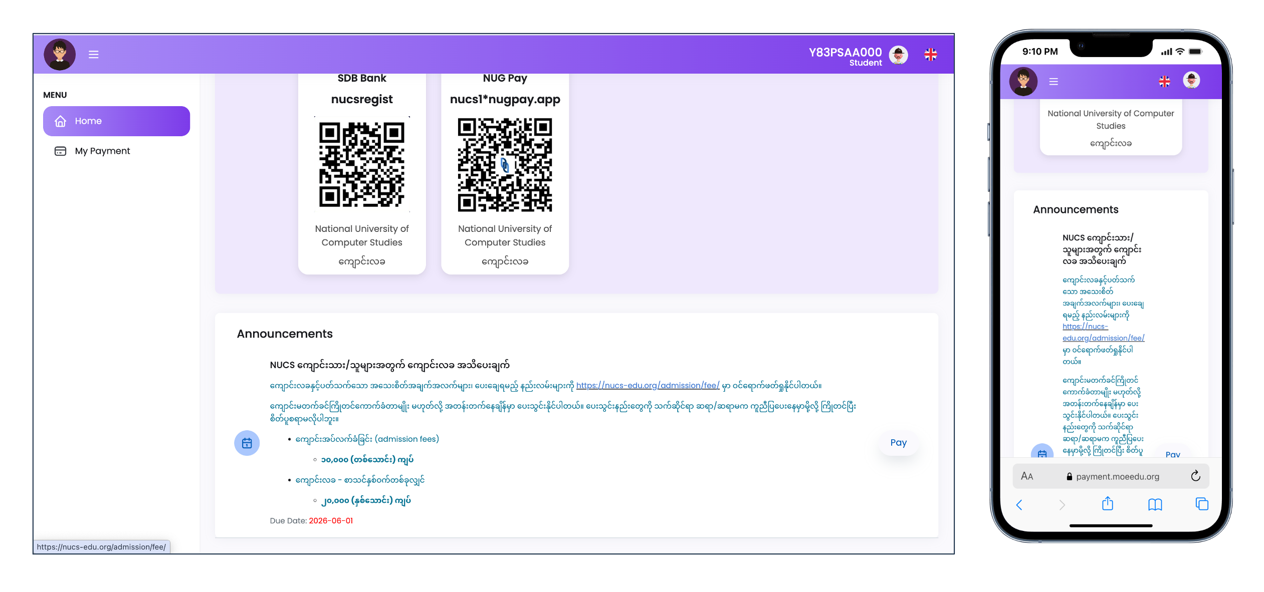The width and height of the screenshot is (1264, 592).
Task: Click the nucsregist account name
Action: 362,99
